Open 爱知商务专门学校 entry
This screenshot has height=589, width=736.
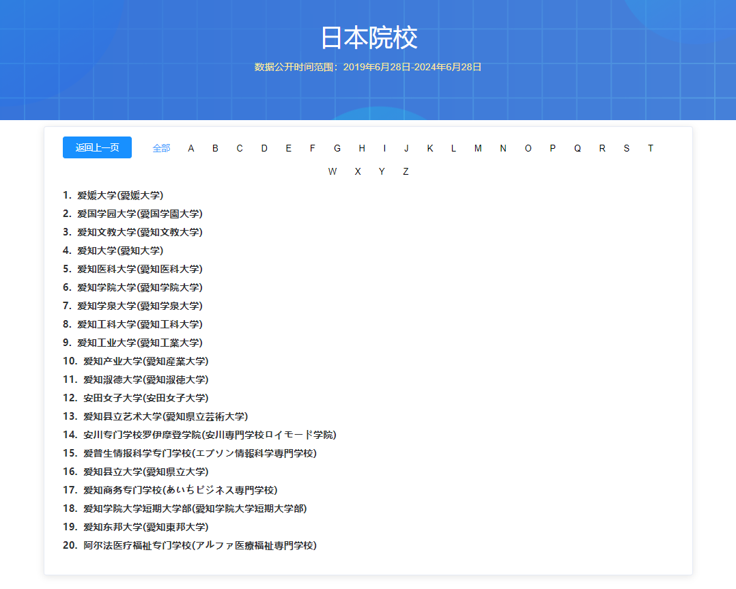pos(180,490)
